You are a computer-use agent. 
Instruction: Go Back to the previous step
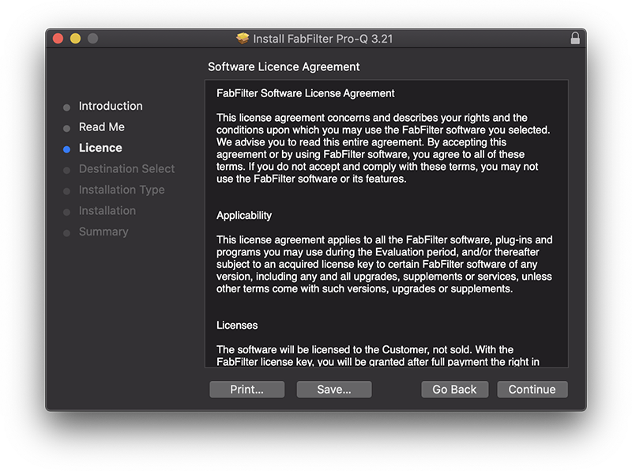coord(455,389)
